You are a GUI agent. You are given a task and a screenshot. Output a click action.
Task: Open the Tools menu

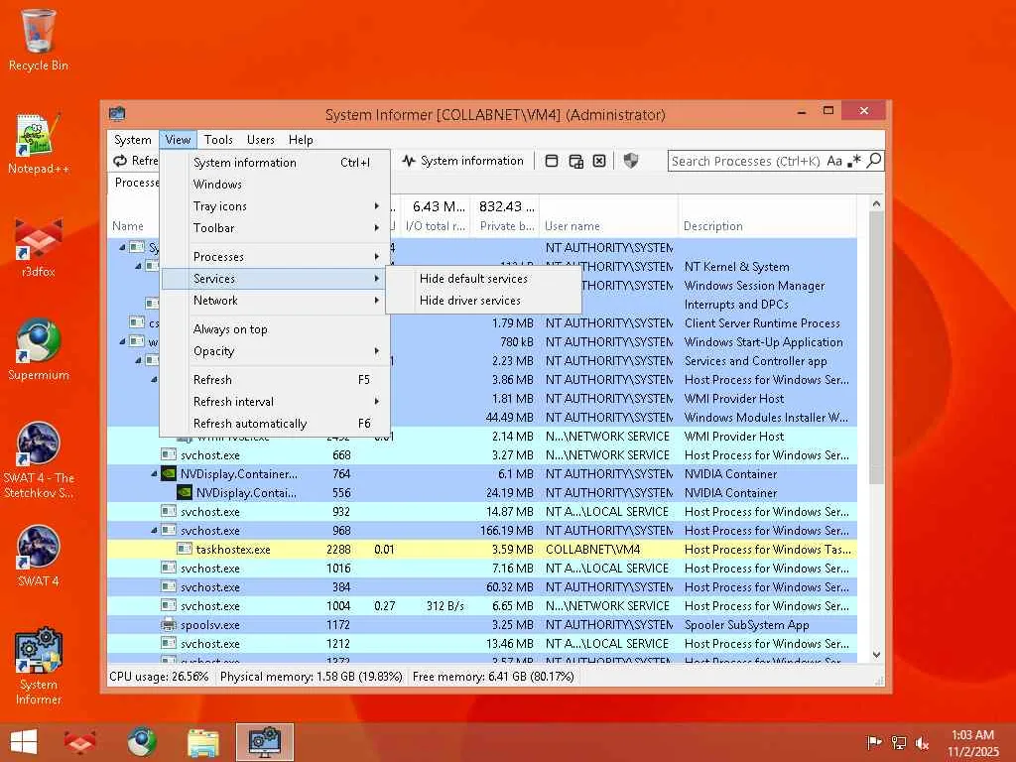pos(218,139)
